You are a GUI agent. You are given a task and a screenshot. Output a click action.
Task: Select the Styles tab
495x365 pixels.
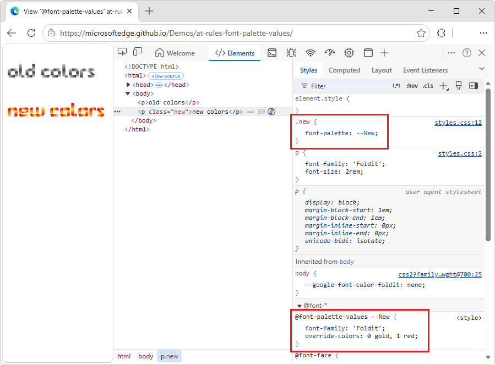pyautogui.click(x=308, y=70)
